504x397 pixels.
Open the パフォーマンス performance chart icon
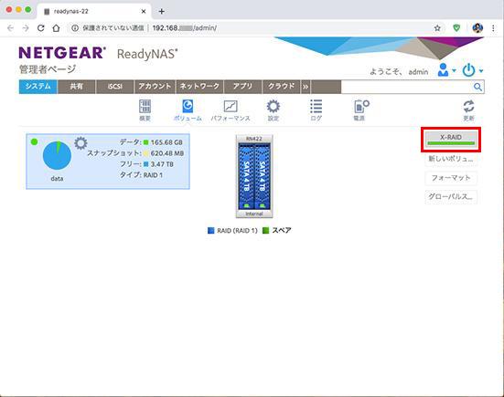click(x=231, y=110)
